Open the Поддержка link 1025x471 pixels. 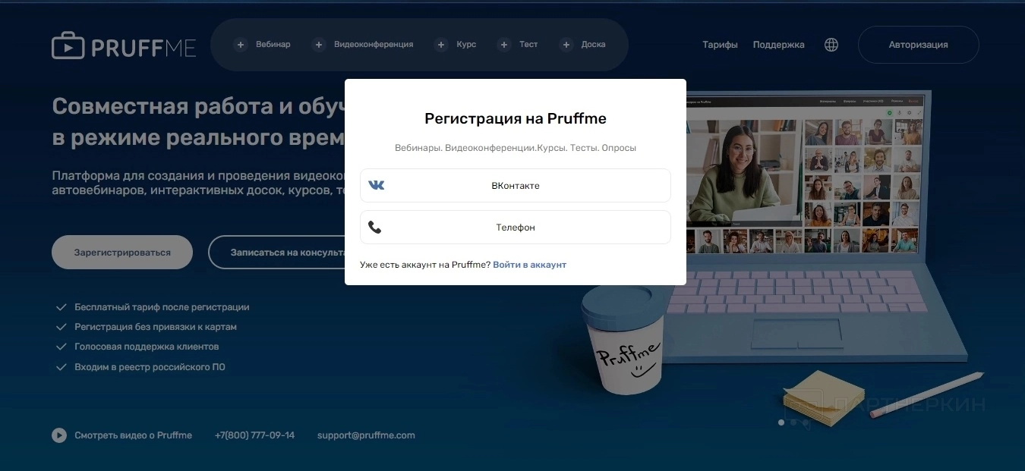pyautogui.click(x=778, y=45)
